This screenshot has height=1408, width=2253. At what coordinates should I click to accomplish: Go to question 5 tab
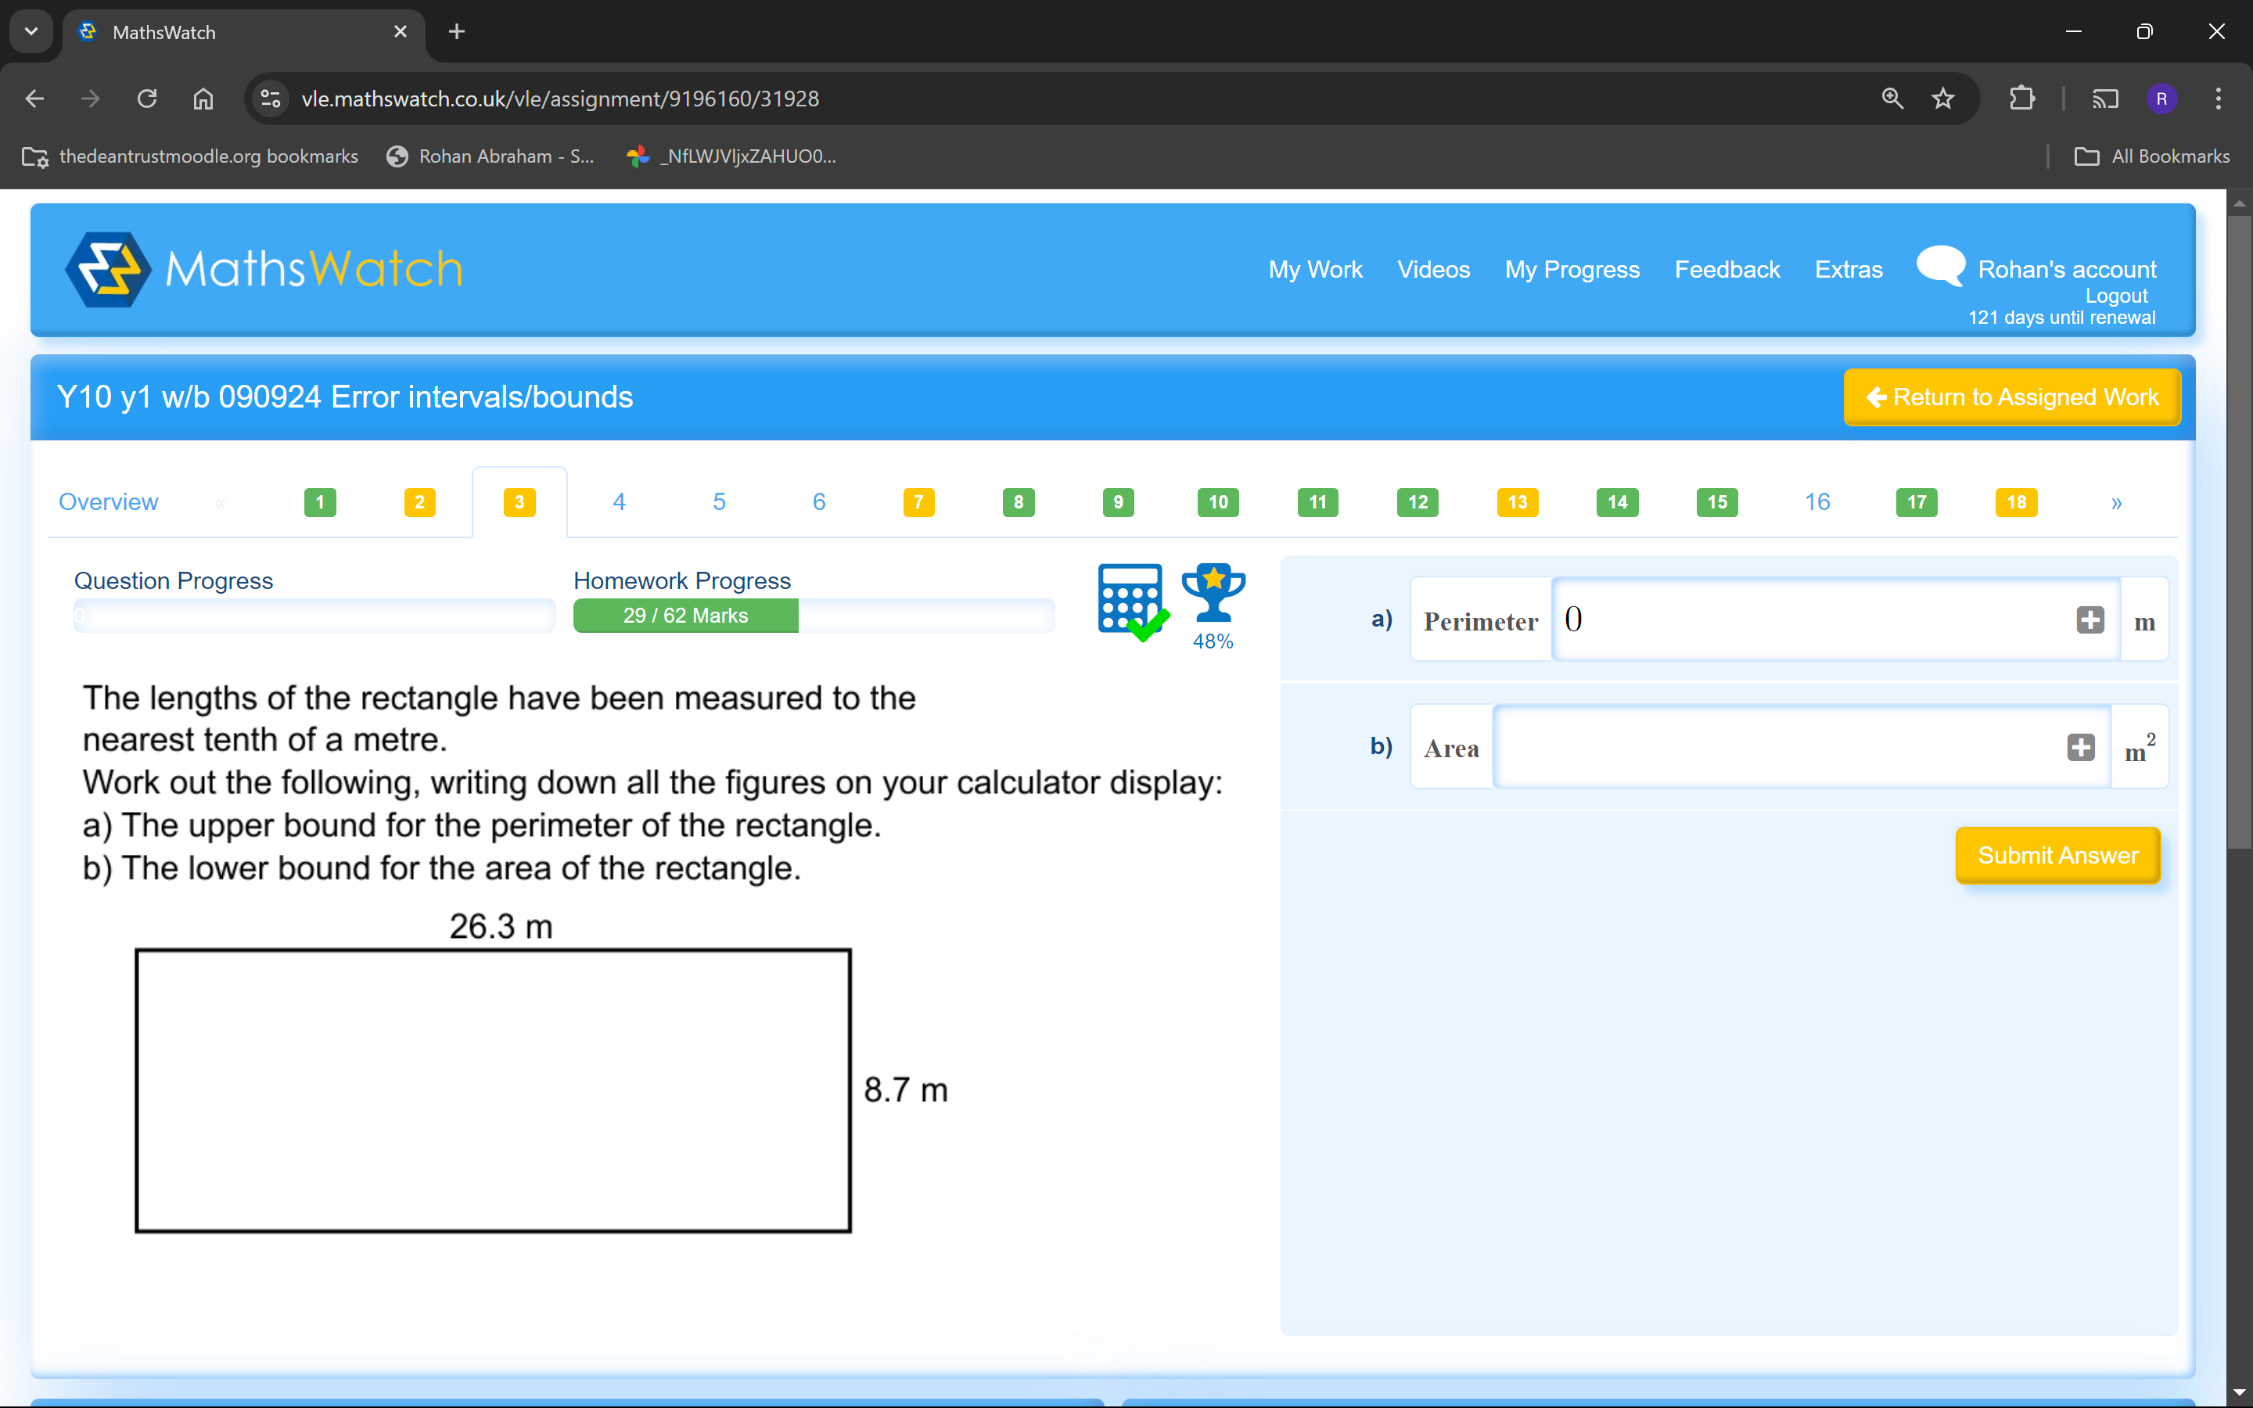(719, 502)
